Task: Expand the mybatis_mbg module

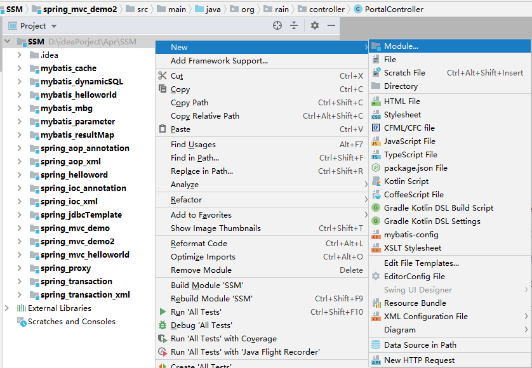Action: [19, 108]
